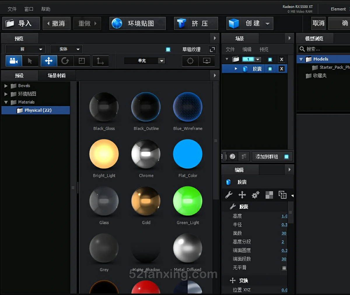Select the Starter_Pack folder in model browser

click(x=331, y=67)
